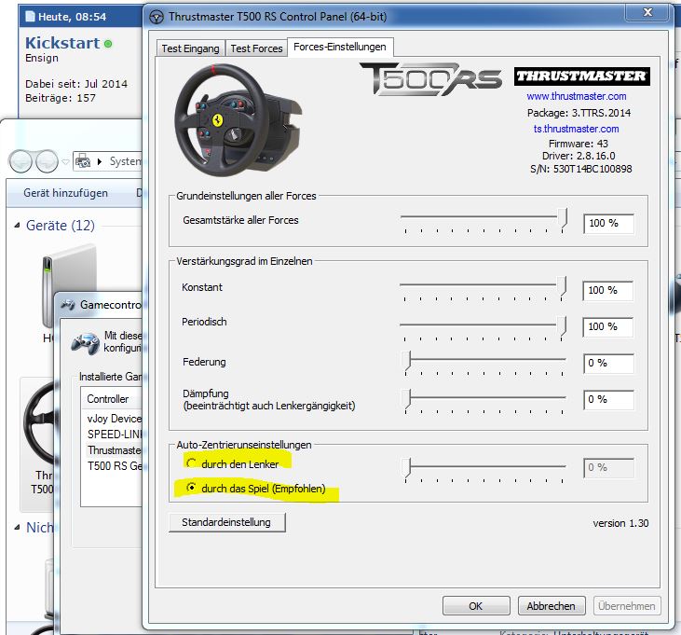Click the T500RS logo graphic

click(x=430, y=78)
